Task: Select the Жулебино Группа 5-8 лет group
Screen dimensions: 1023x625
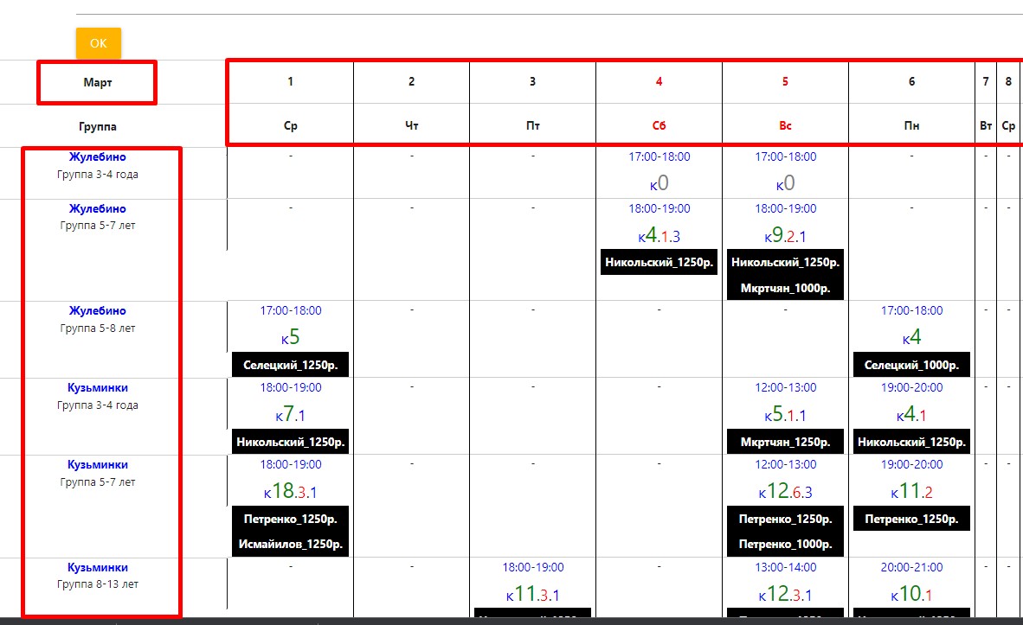Action: (98, 310)
